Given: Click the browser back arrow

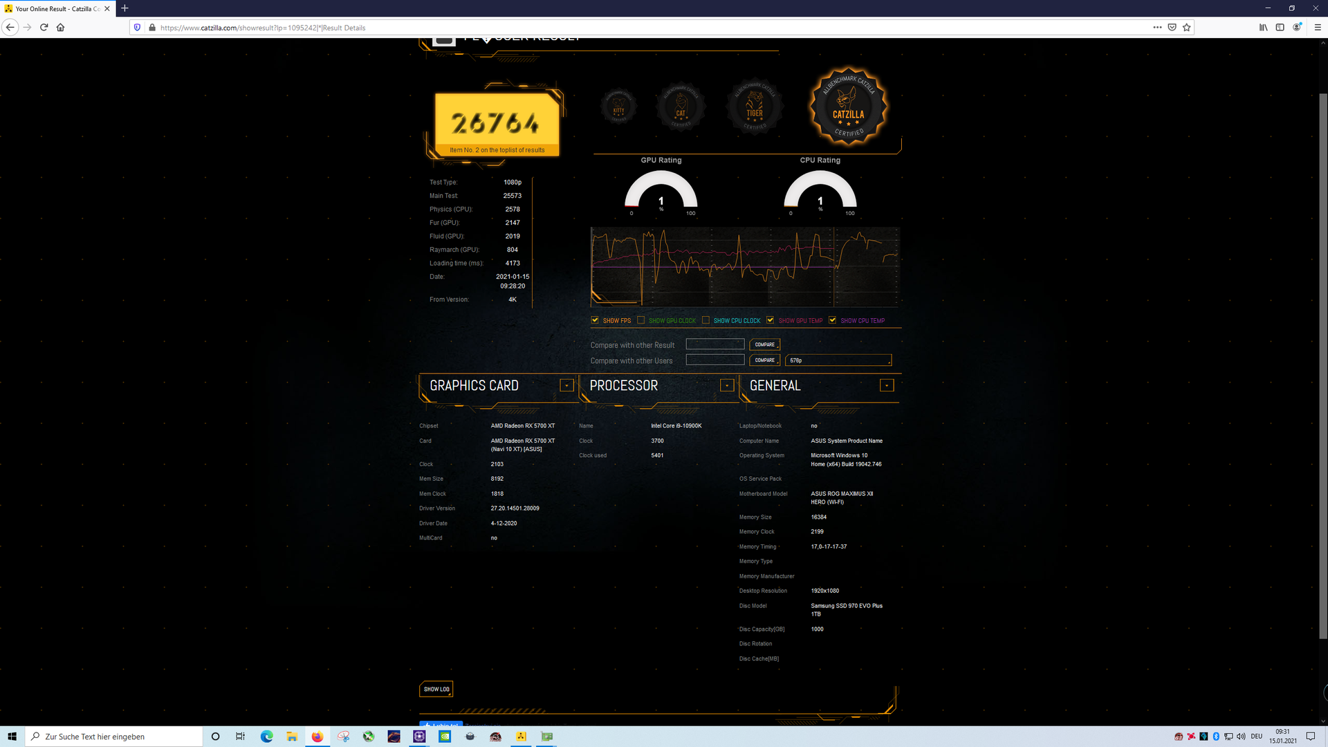Looking at the screenshot, I should (10, 28).
